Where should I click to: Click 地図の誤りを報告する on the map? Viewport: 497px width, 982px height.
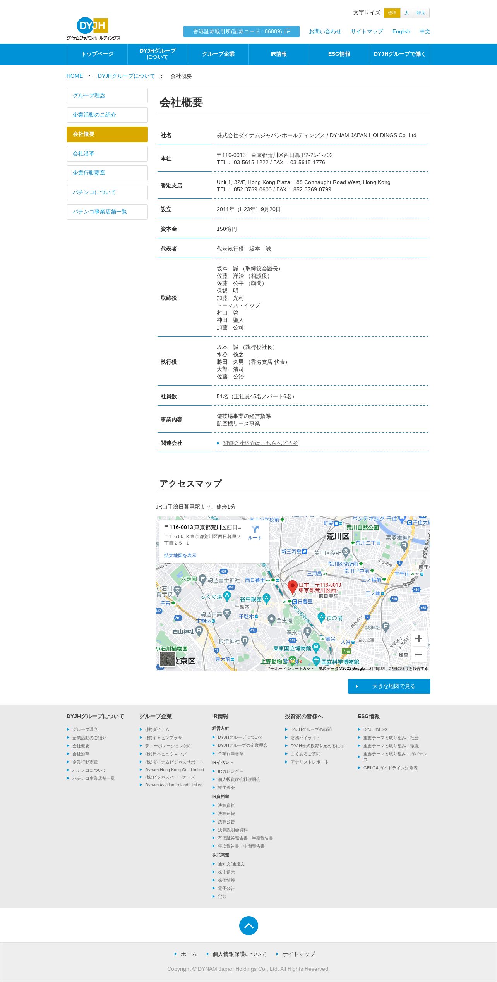click(x=408, y=669)
